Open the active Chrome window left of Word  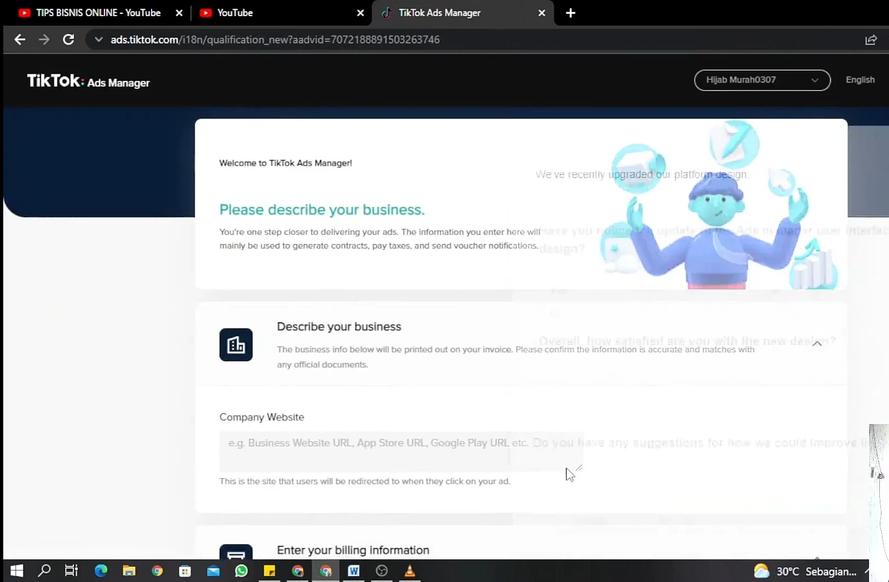[325, 571]
